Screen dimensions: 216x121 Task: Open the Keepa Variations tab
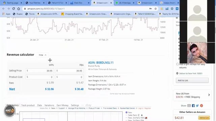pos(49,105)
